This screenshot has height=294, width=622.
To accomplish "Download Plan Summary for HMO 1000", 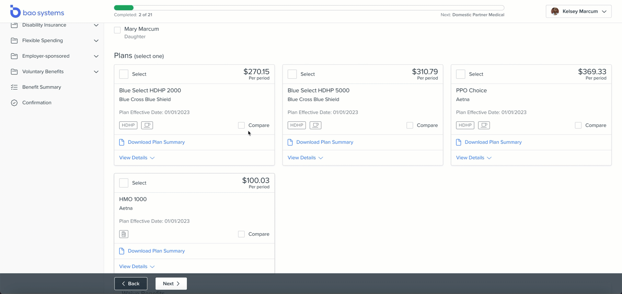I will coord(156,251).
